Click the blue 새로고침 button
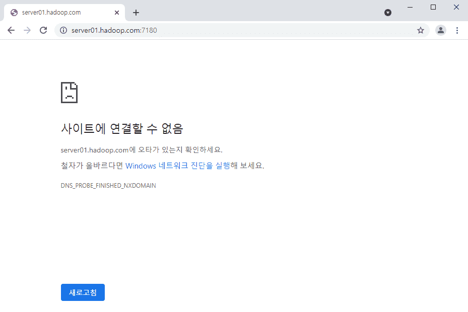The width and height of the screenshot is (468, 312). pyautogui.click(x=83, y=292)
